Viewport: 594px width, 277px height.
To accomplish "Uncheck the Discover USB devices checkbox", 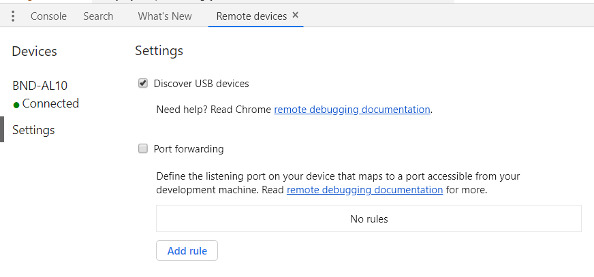I will [143, 83].
